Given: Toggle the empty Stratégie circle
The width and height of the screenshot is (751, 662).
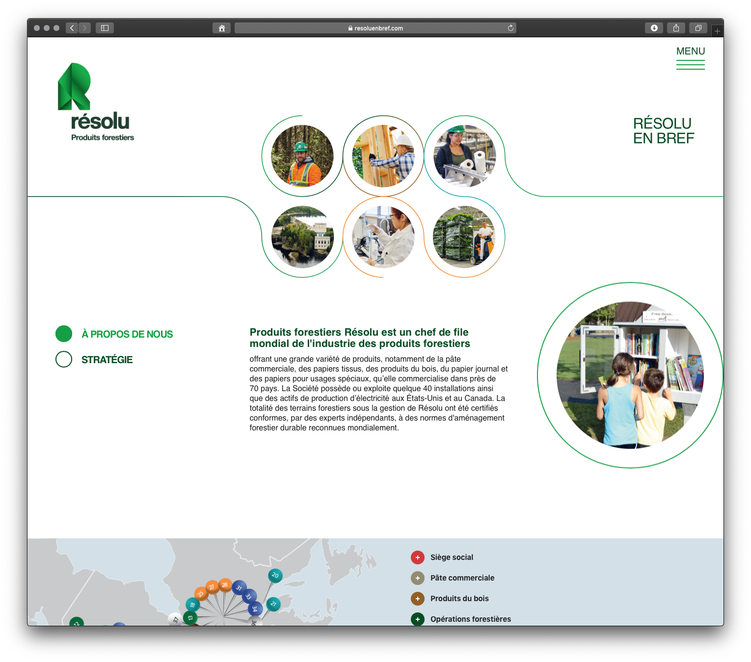Looking at the screenshot, I should pyautogui.click(x=64, y=359).
